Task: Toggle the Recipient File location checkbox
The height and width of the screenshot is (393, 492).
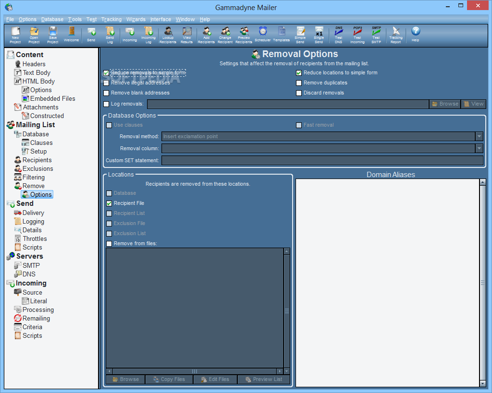Action: pos(109,203)
